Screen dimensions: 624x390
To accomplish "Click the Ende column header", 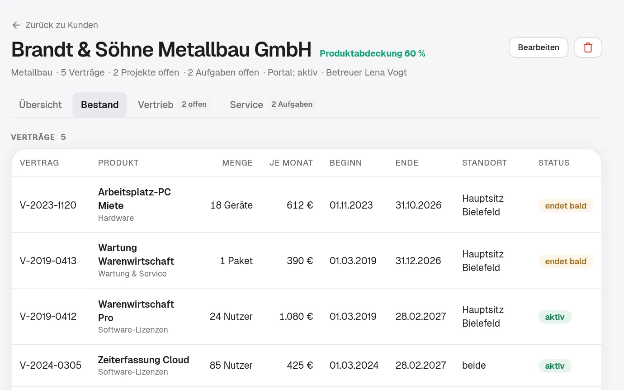I will [407, 163].
